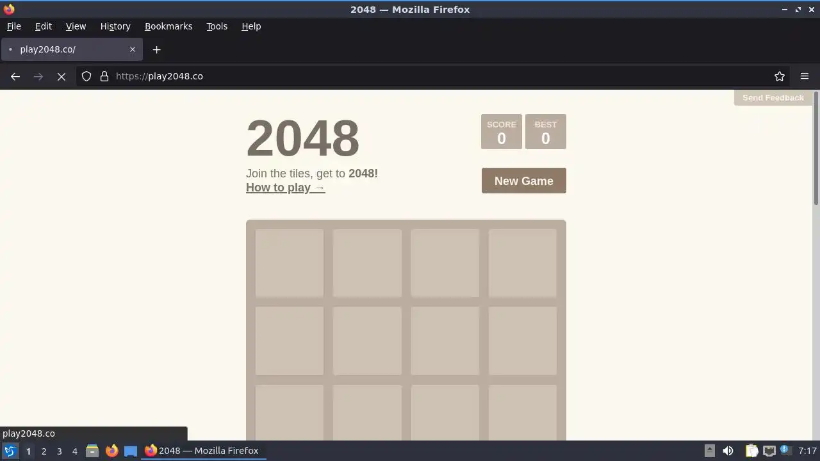Start a New Game
The width and height of the screenshot is (820, 461).
click(x=524, y=181)
